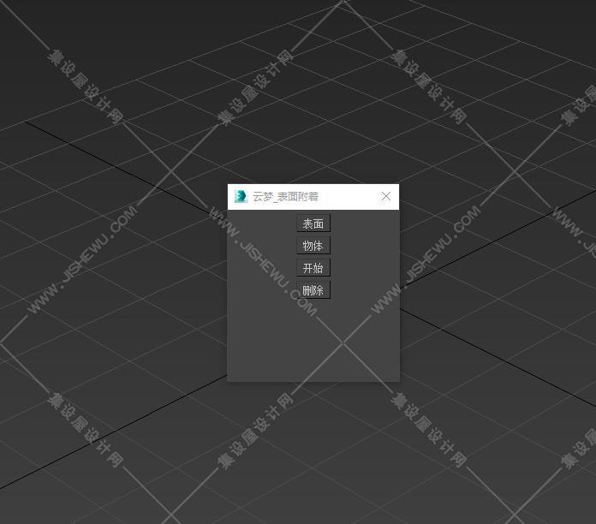The image size is (596, 524).
Task: Click the WWW.JISHEWU.COM watermark inside the dialog
Action: (263, 262)
